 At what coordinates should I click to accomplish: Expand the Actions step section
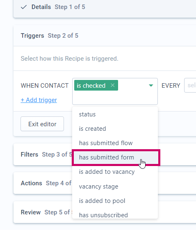tap(43, 183)
